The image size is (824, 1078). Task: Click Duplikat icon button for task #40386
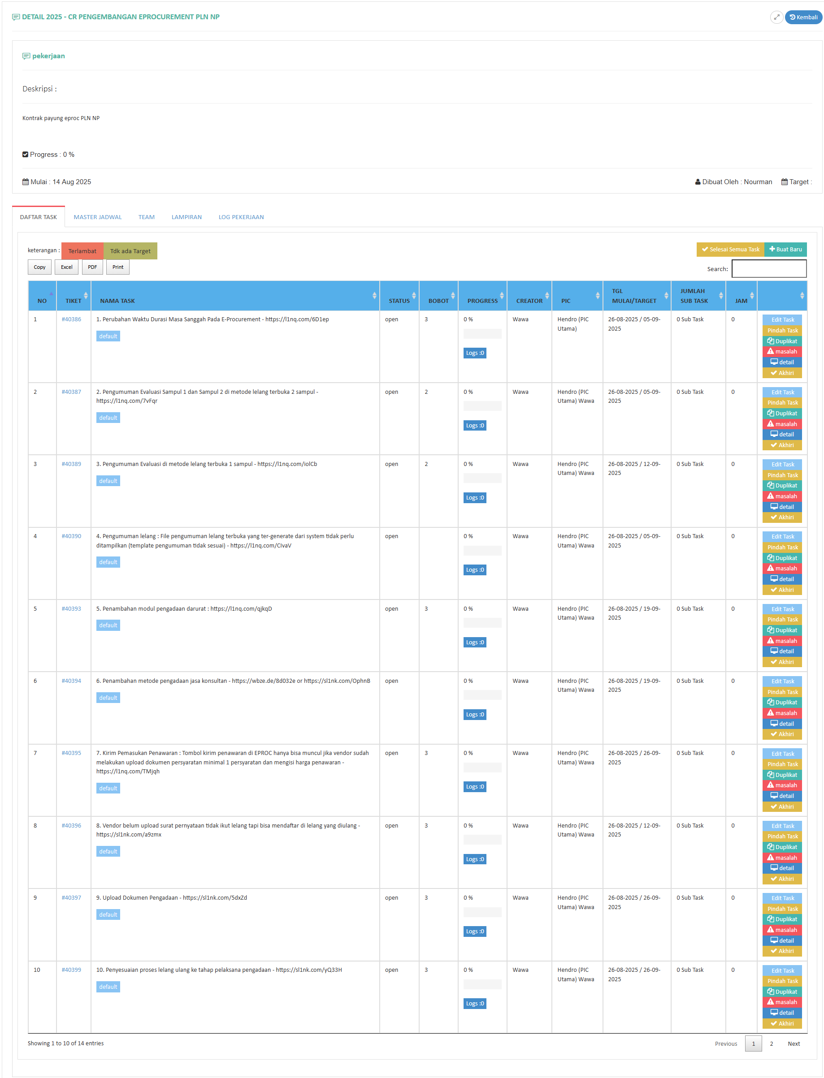point(782,341)
